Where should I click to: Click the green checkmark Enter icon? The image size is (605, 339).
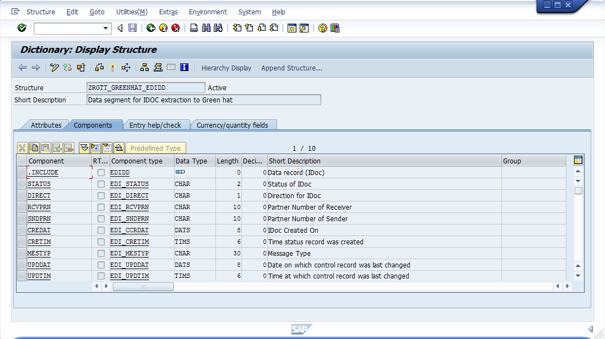pyautogui.click(x=22, y=28)
